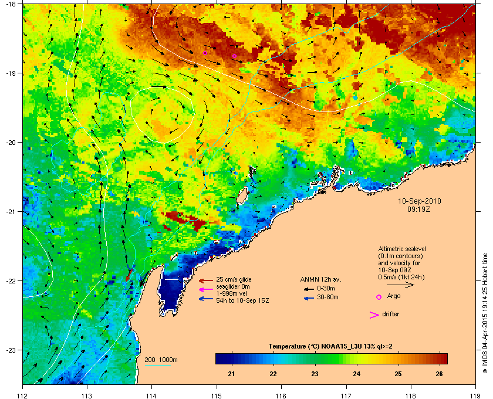Click the longitude axis label '116'
Screen dimensions: 493x399
(x=281, y=395)
